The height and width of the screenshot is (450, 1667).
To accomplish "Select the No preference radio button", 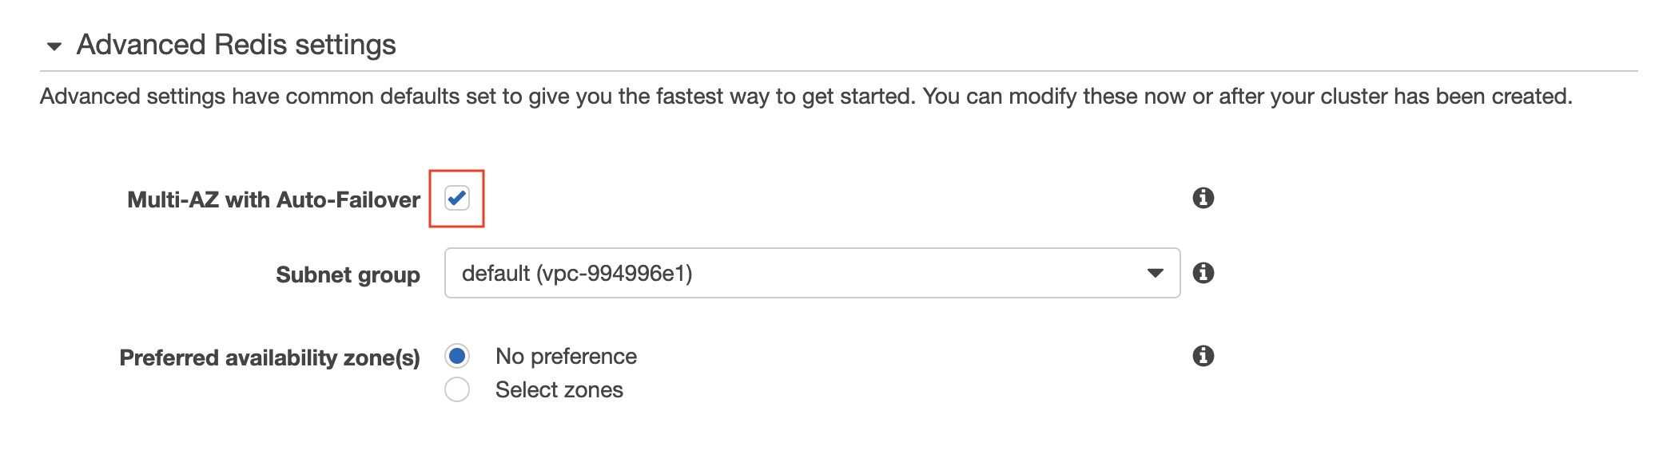I will (x=457, y=356).
